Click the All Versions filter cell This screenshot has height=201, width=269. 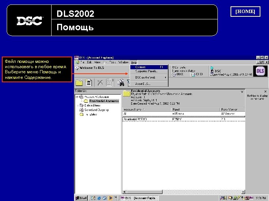[232, 114]
